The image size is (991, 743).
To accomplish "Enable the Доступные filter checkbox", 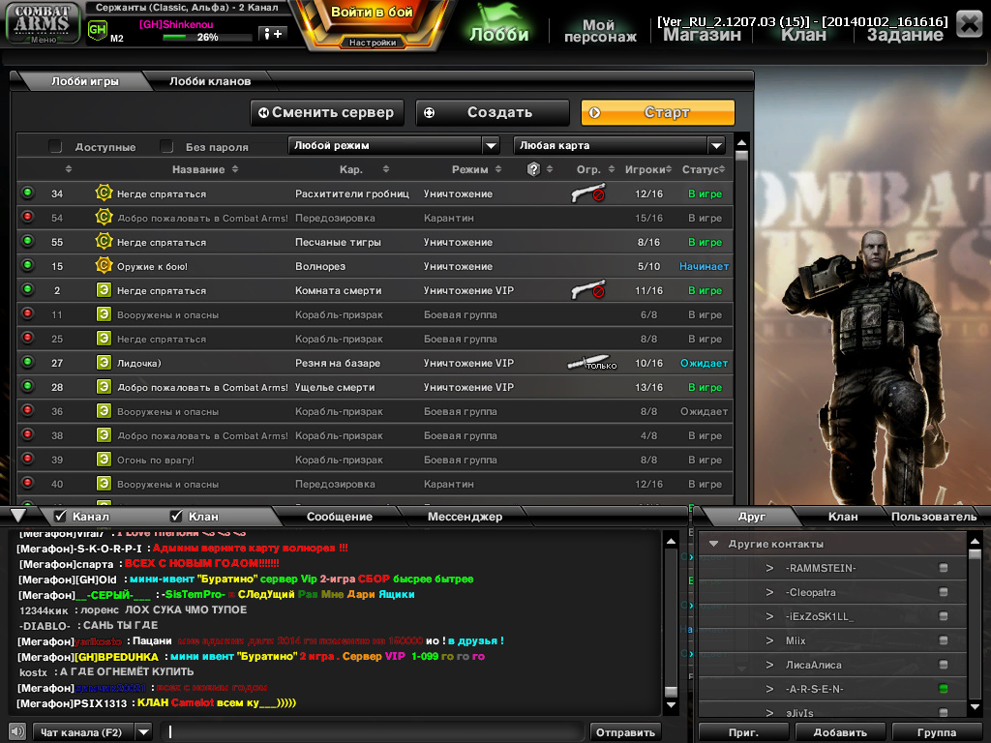I will (55, 147).
